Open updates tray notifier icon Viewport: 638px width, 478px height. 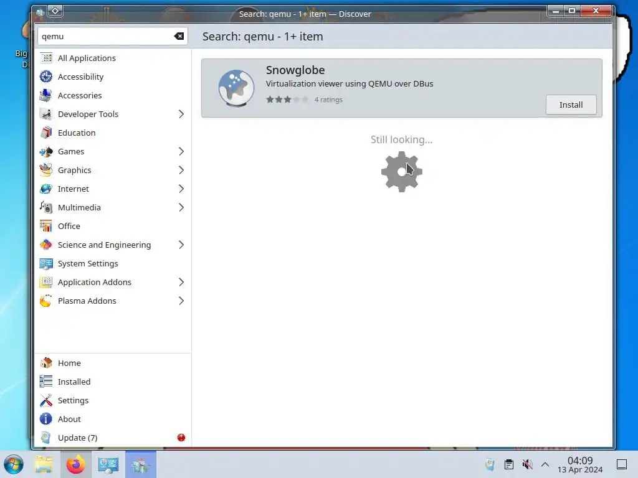click(x=490, y=464)
